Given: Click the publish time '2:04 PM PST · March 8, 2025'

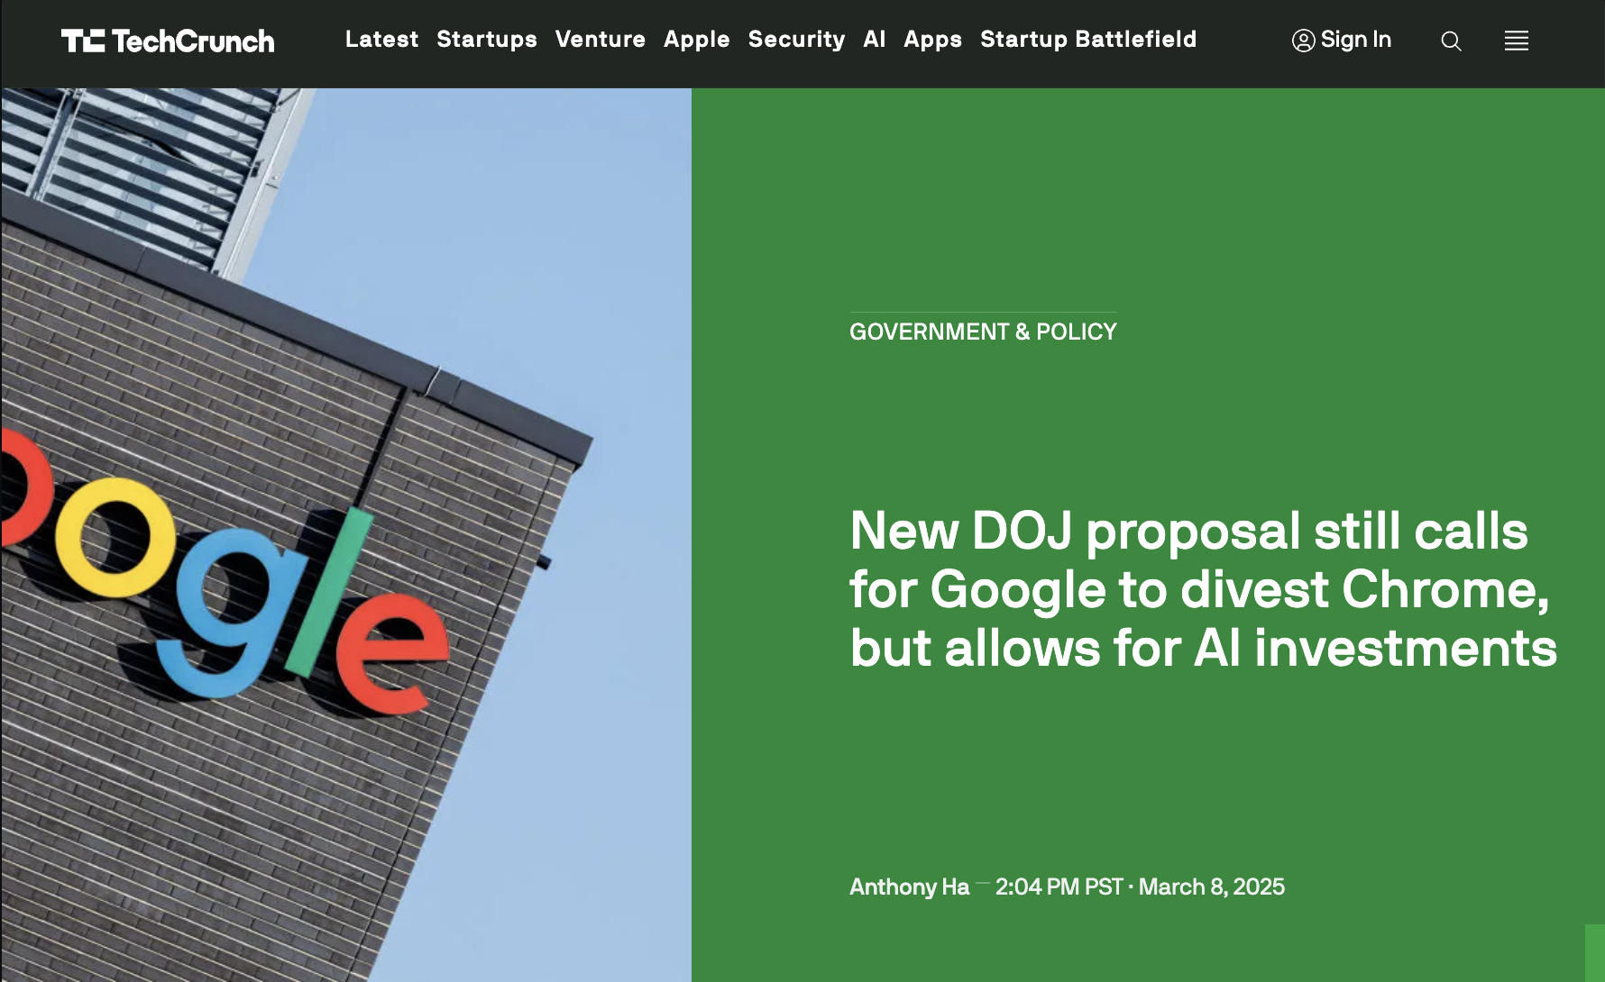Looking at the screenshot, I should click(1140, 887).
